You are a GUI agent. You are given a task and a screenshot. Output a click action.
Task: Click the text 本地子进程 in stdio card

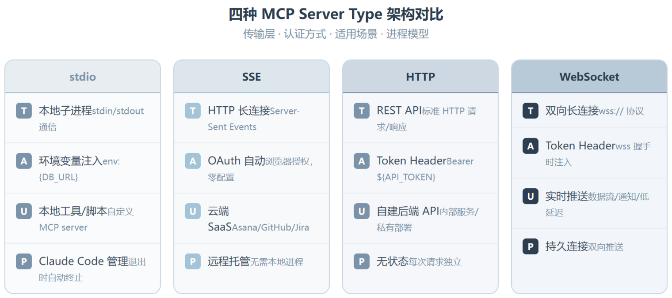point(65,111)
